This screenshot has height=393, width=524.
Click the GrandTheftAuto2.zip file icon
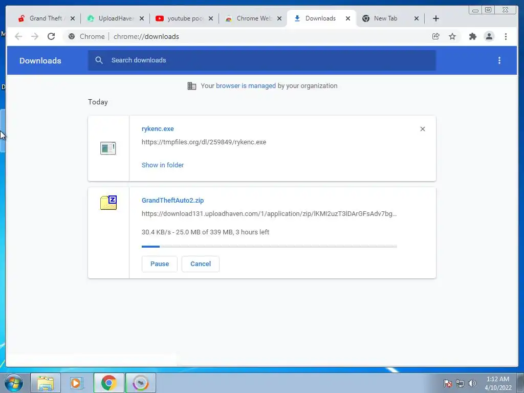[x=108, y=203]
